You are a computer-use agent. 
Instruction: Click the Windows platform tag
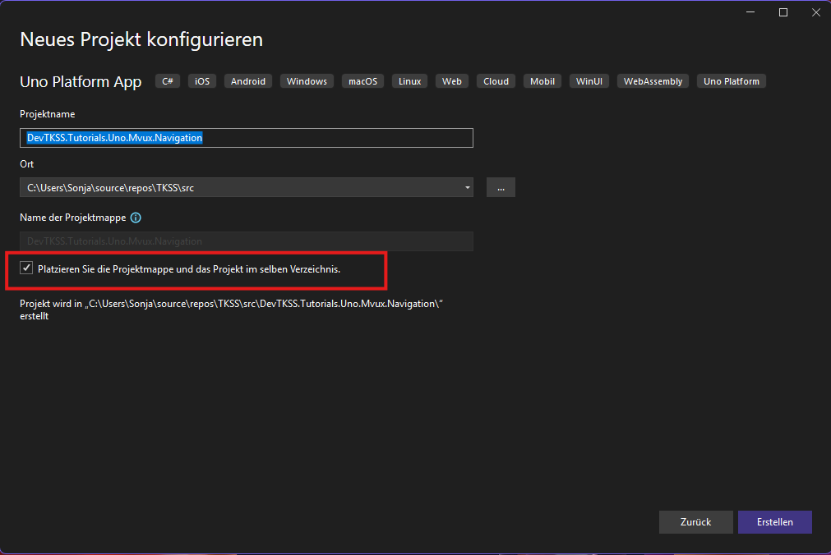pos(307,81)
